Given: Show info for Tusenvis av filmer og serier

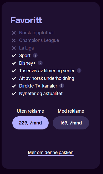Looking at the screenshot, I should coord(79,70).
